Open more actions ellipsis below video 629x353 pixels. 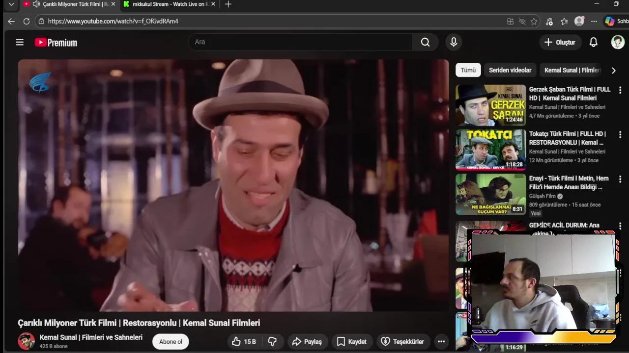[x=441, y=342]
